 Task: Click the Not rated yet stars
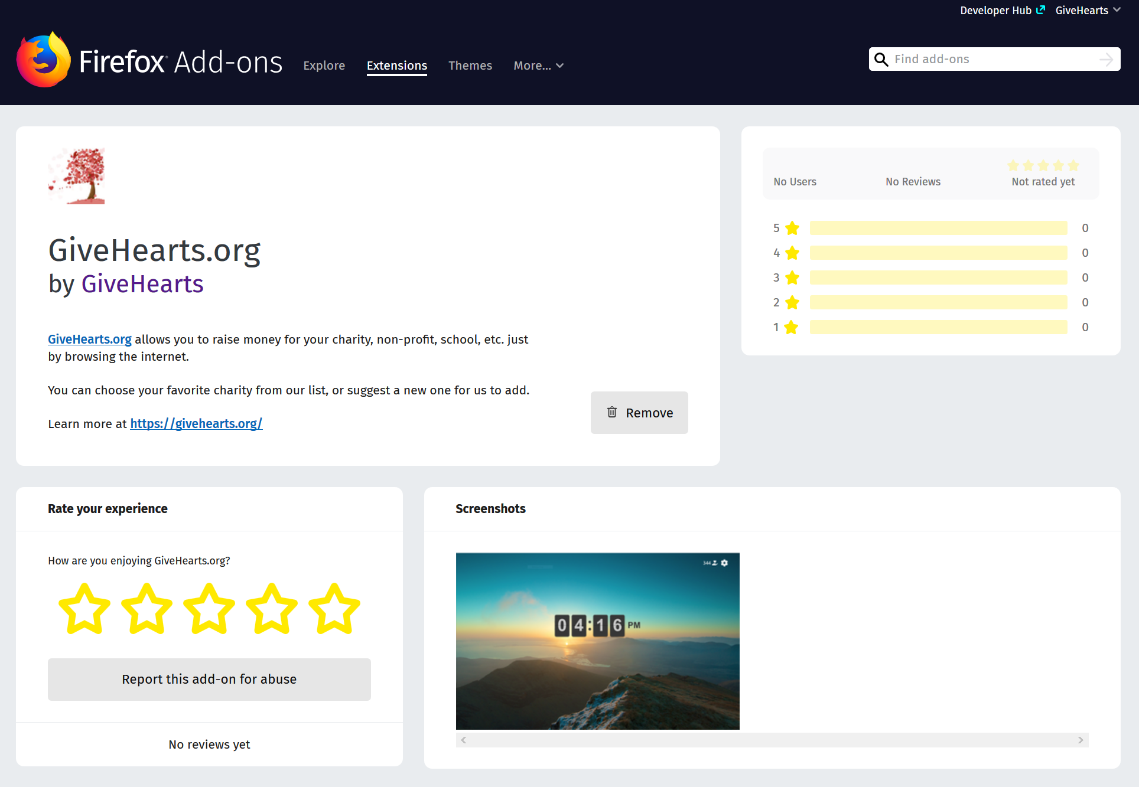1043,165
